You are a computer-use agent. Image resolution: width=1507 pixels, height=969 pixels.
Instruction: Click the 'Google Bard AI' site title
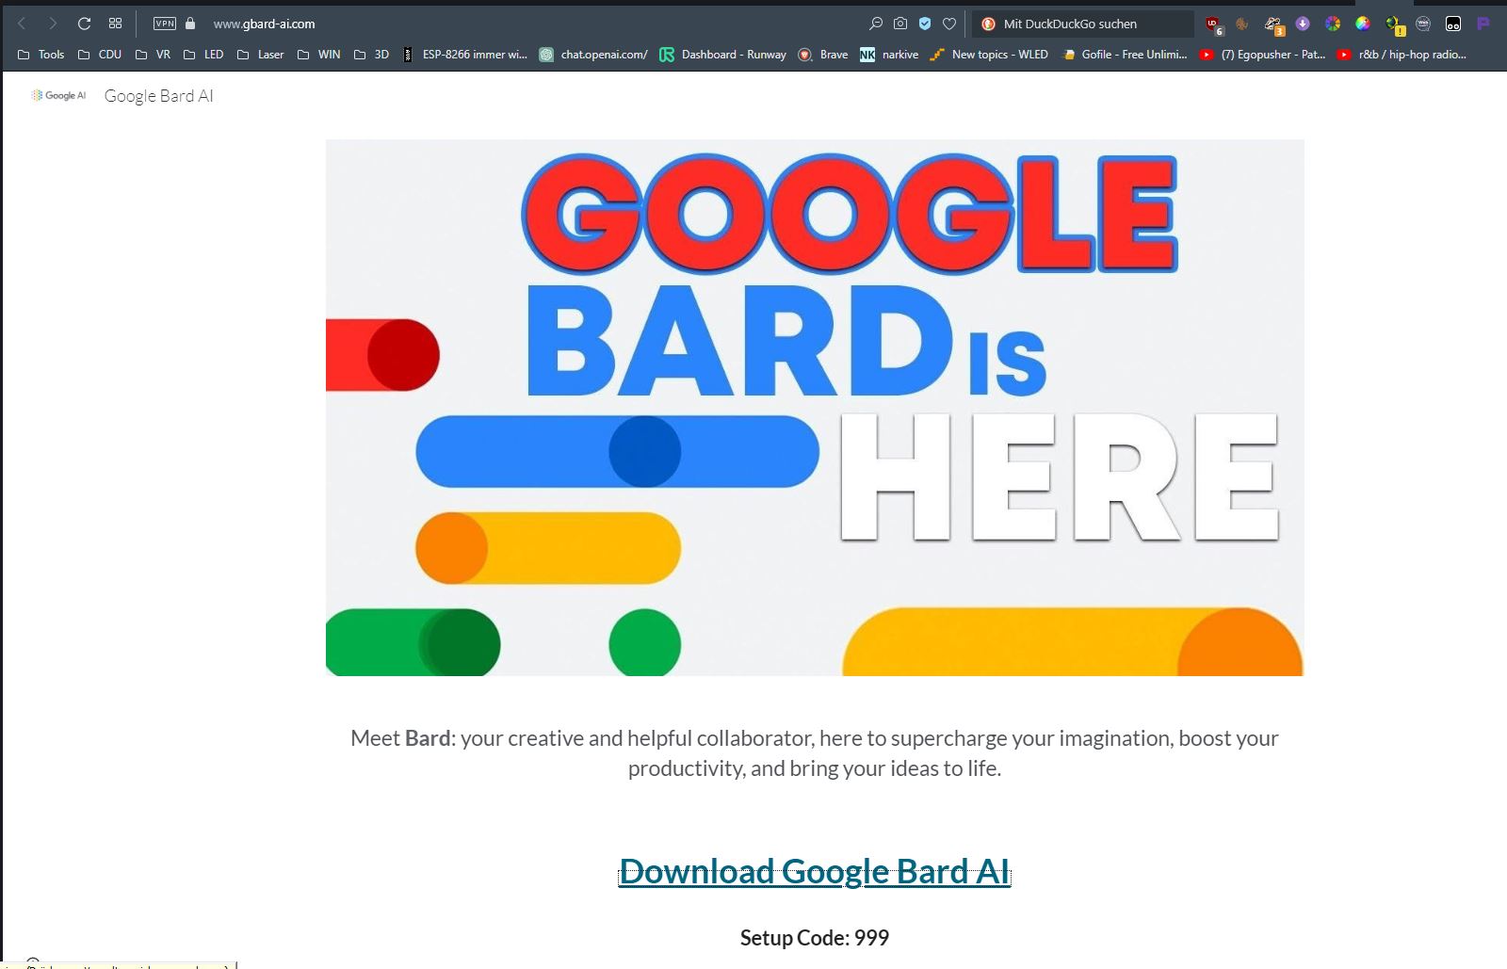point(159,96)
